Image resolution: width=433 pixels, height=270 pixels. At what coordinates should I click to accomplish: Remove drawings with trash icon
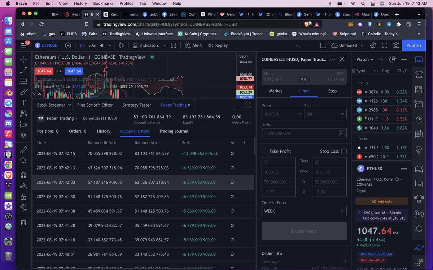[23, 222]
